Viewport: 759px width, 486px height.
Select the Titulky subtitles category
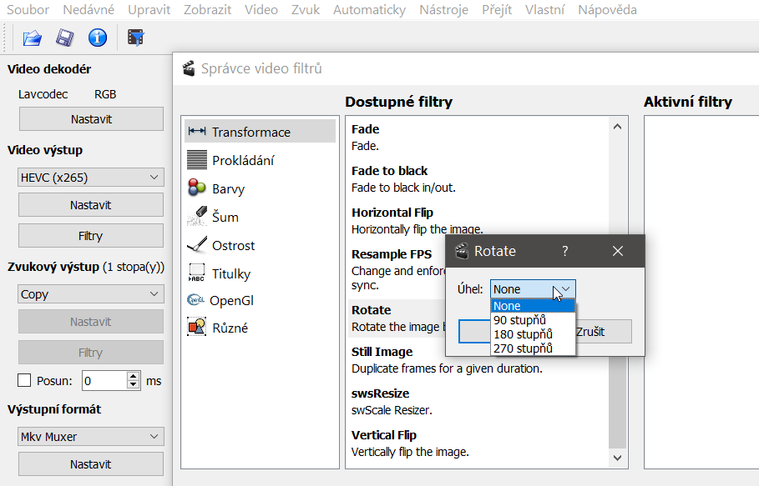pyautogui.click(x=260, y=273)
